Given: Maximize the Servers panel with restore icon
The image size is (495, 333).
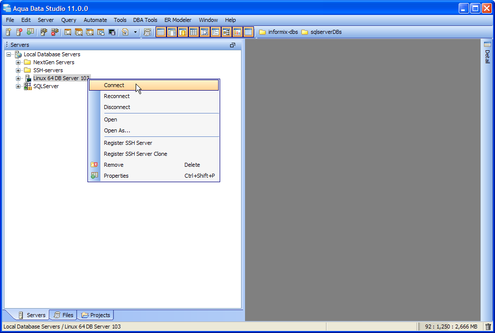Looking at the screenshot, I should (x=233, y=45).
